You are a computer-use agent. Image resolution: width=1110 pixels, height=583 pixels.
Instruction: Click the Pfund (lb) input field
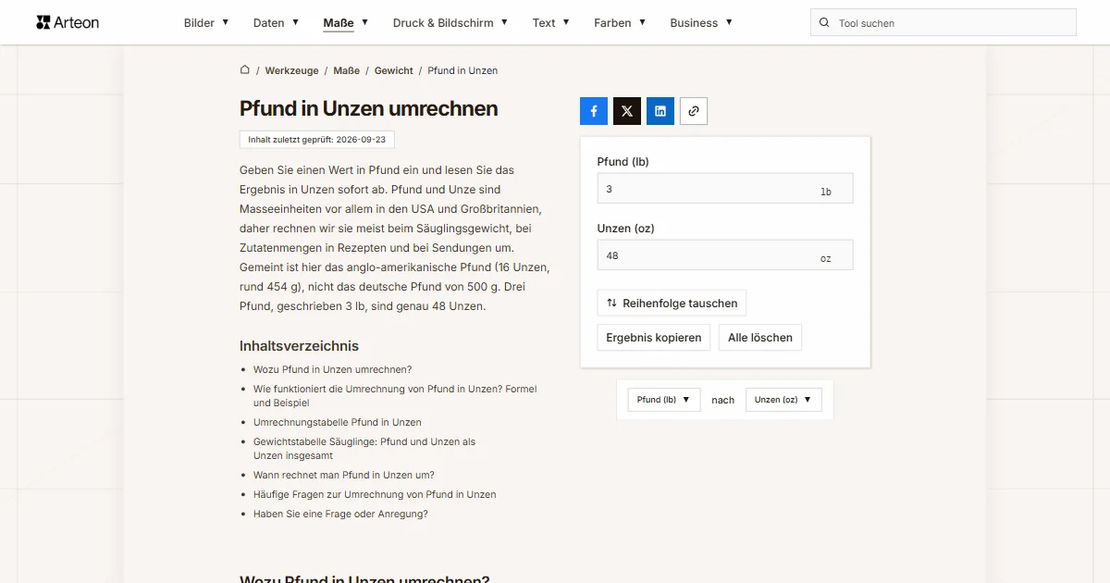pyautogui.click(x=725, y=189)
